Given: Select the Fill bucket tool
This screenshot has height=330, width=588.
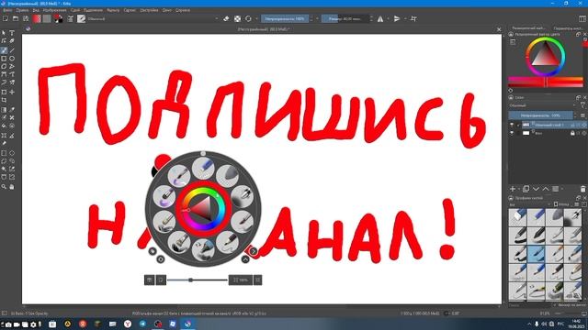Looking at the screenshot, I should 4,126.
